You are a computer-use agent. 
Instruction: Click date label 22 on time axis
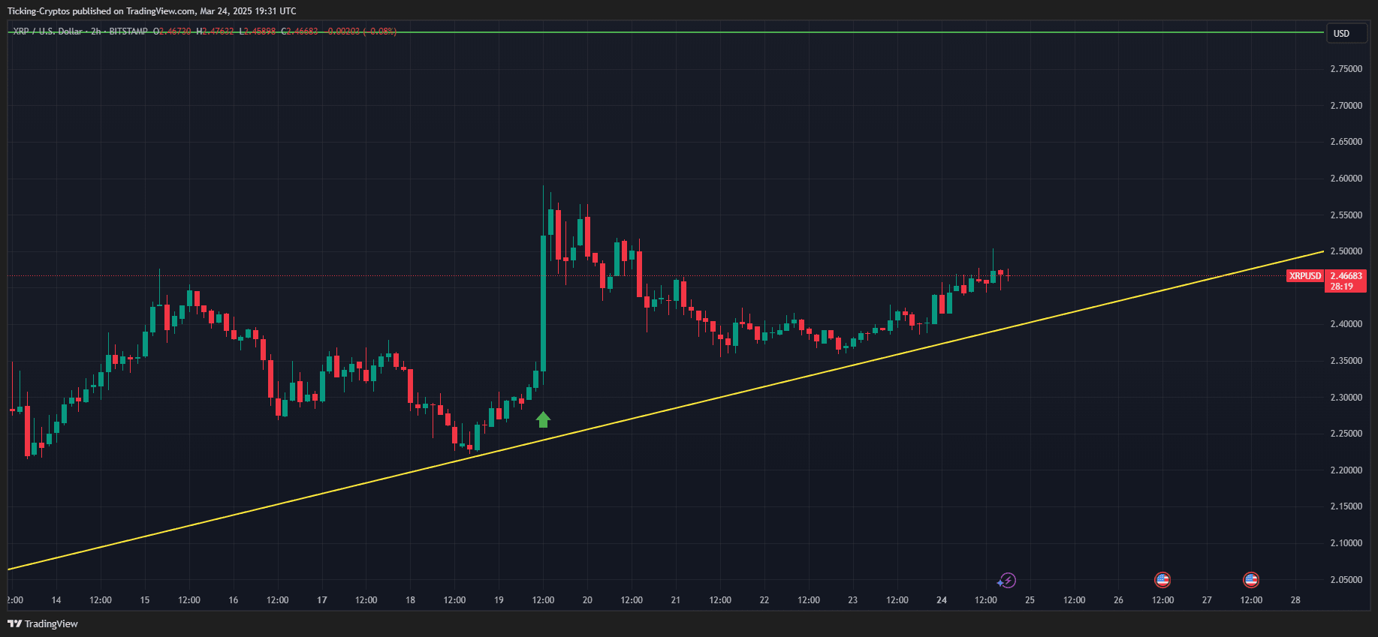[x=764, y=600]
